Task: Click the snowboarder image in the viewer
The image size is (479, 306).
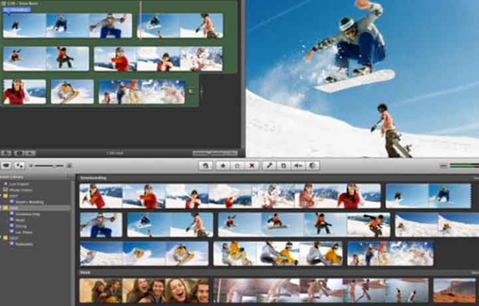Action: (x=363, y=78)
